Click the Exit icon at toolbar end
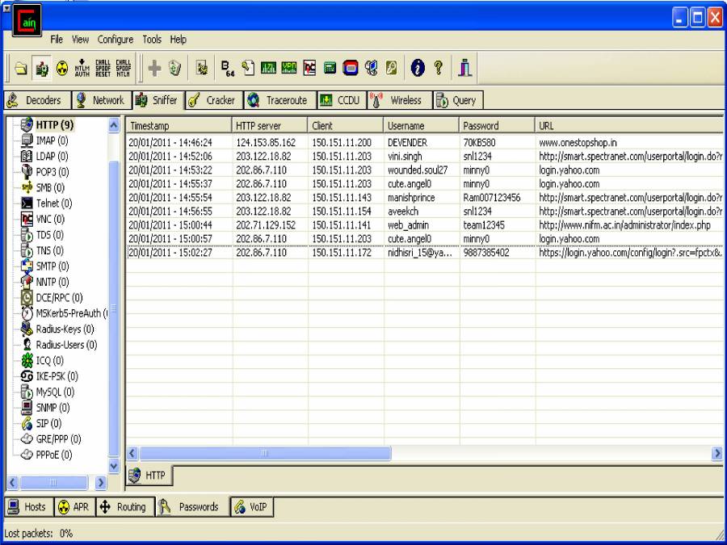Image resolution: width=727 pixels, height=545 pixels. point(465,69)
